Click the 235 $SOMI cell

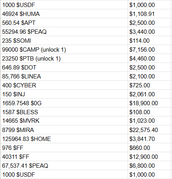pos(64,40)
